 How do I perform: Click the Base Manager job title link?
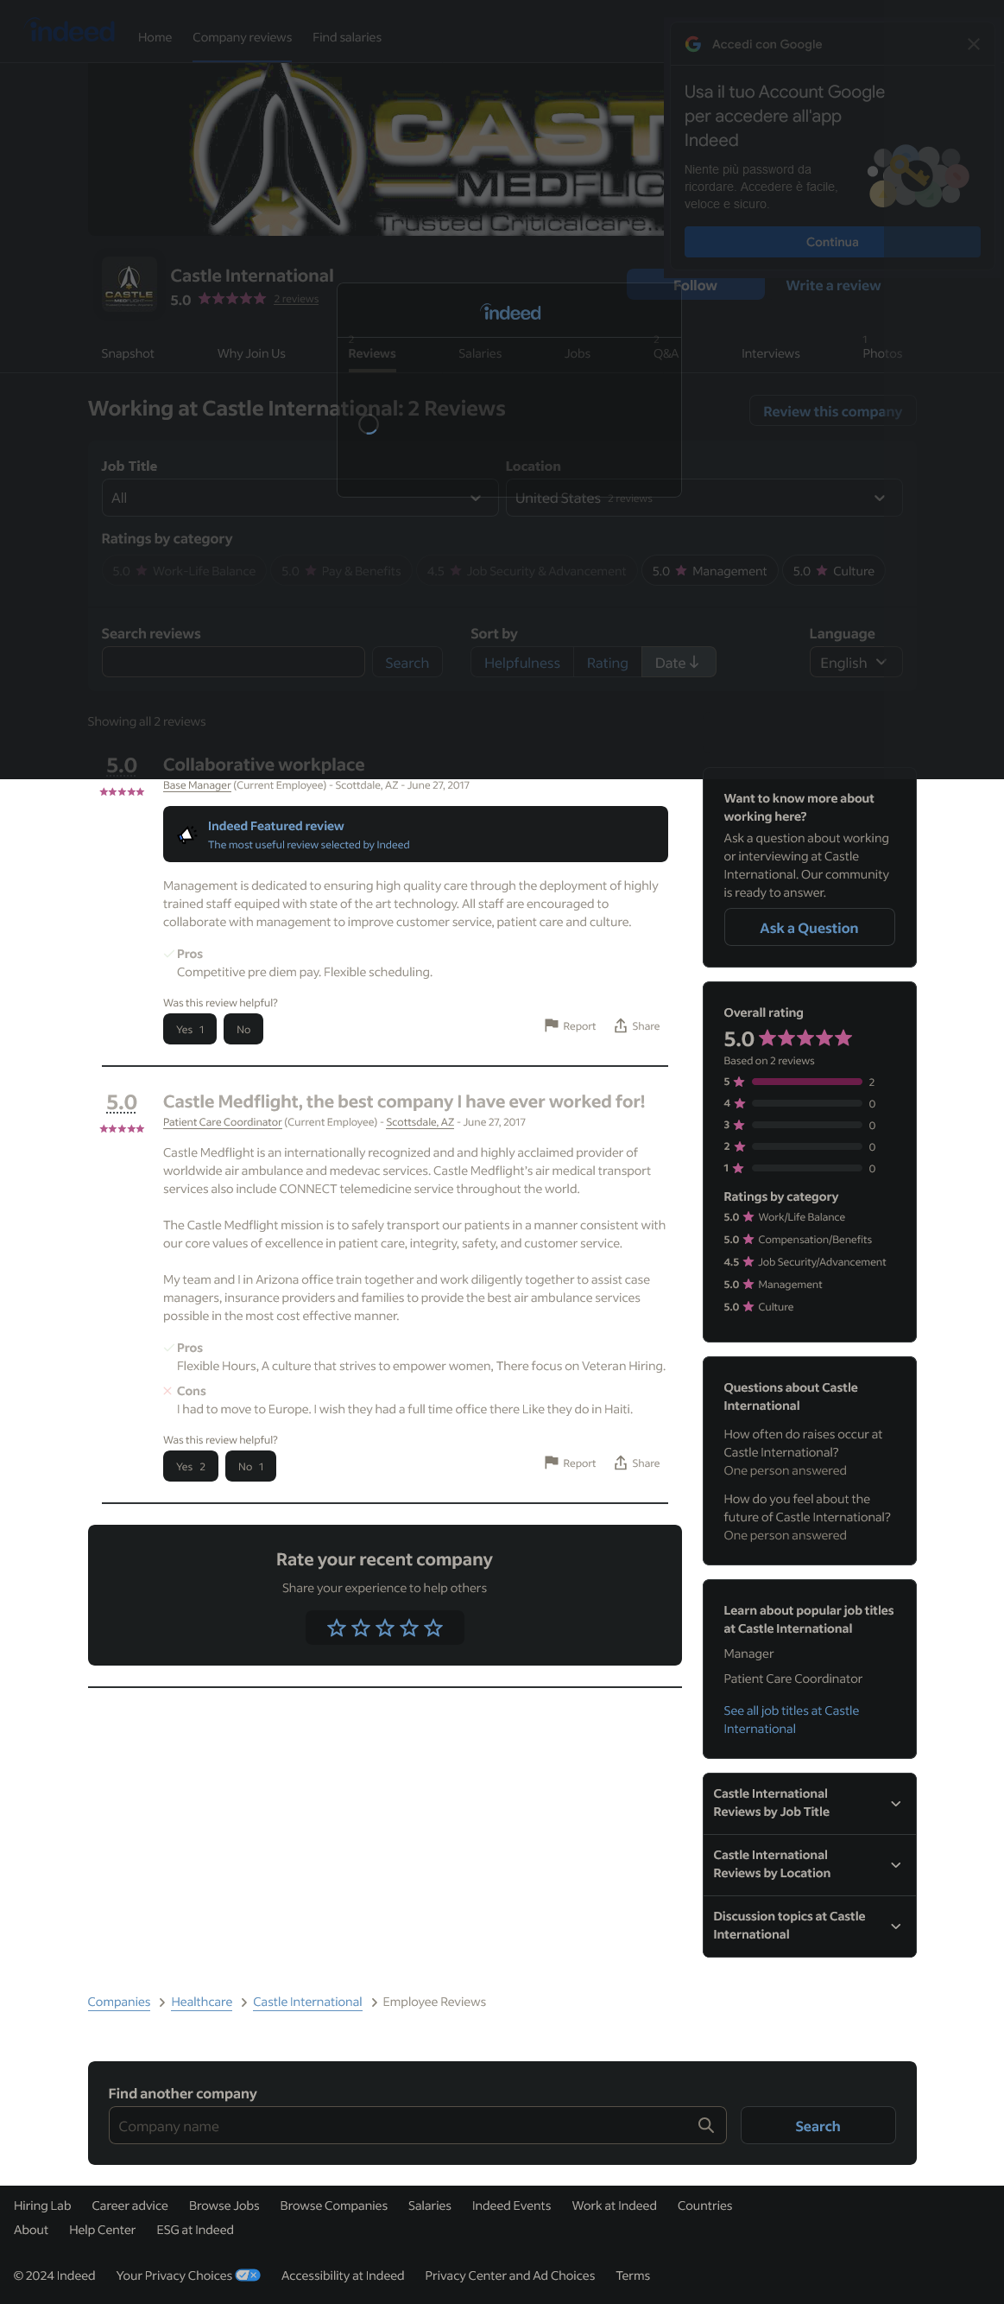tap(197, 785)
